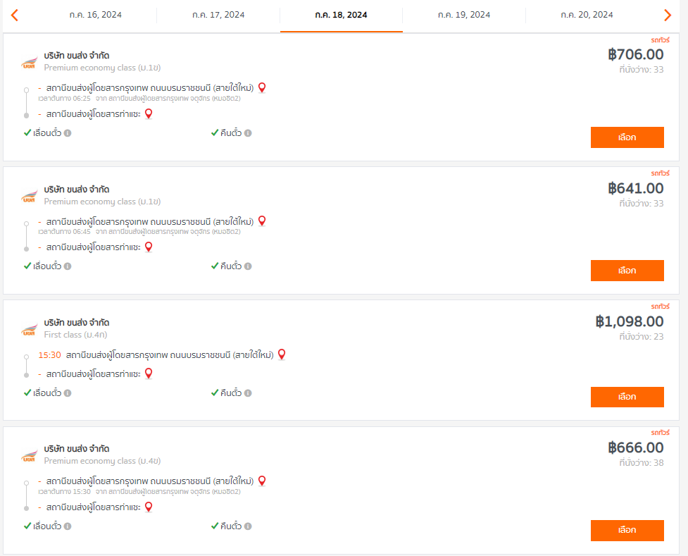The width and height of the screenshot is (688, 556).
Task: Select the ฿706.00 trip with เลือก button
Action: pyautogui.click(x=627, y=137)
